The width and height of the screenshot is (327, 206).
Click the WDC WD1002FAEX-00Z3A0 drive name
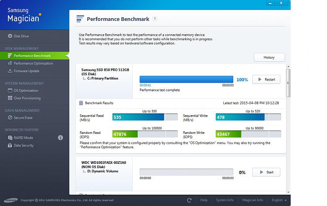click(x=104, y=163)
